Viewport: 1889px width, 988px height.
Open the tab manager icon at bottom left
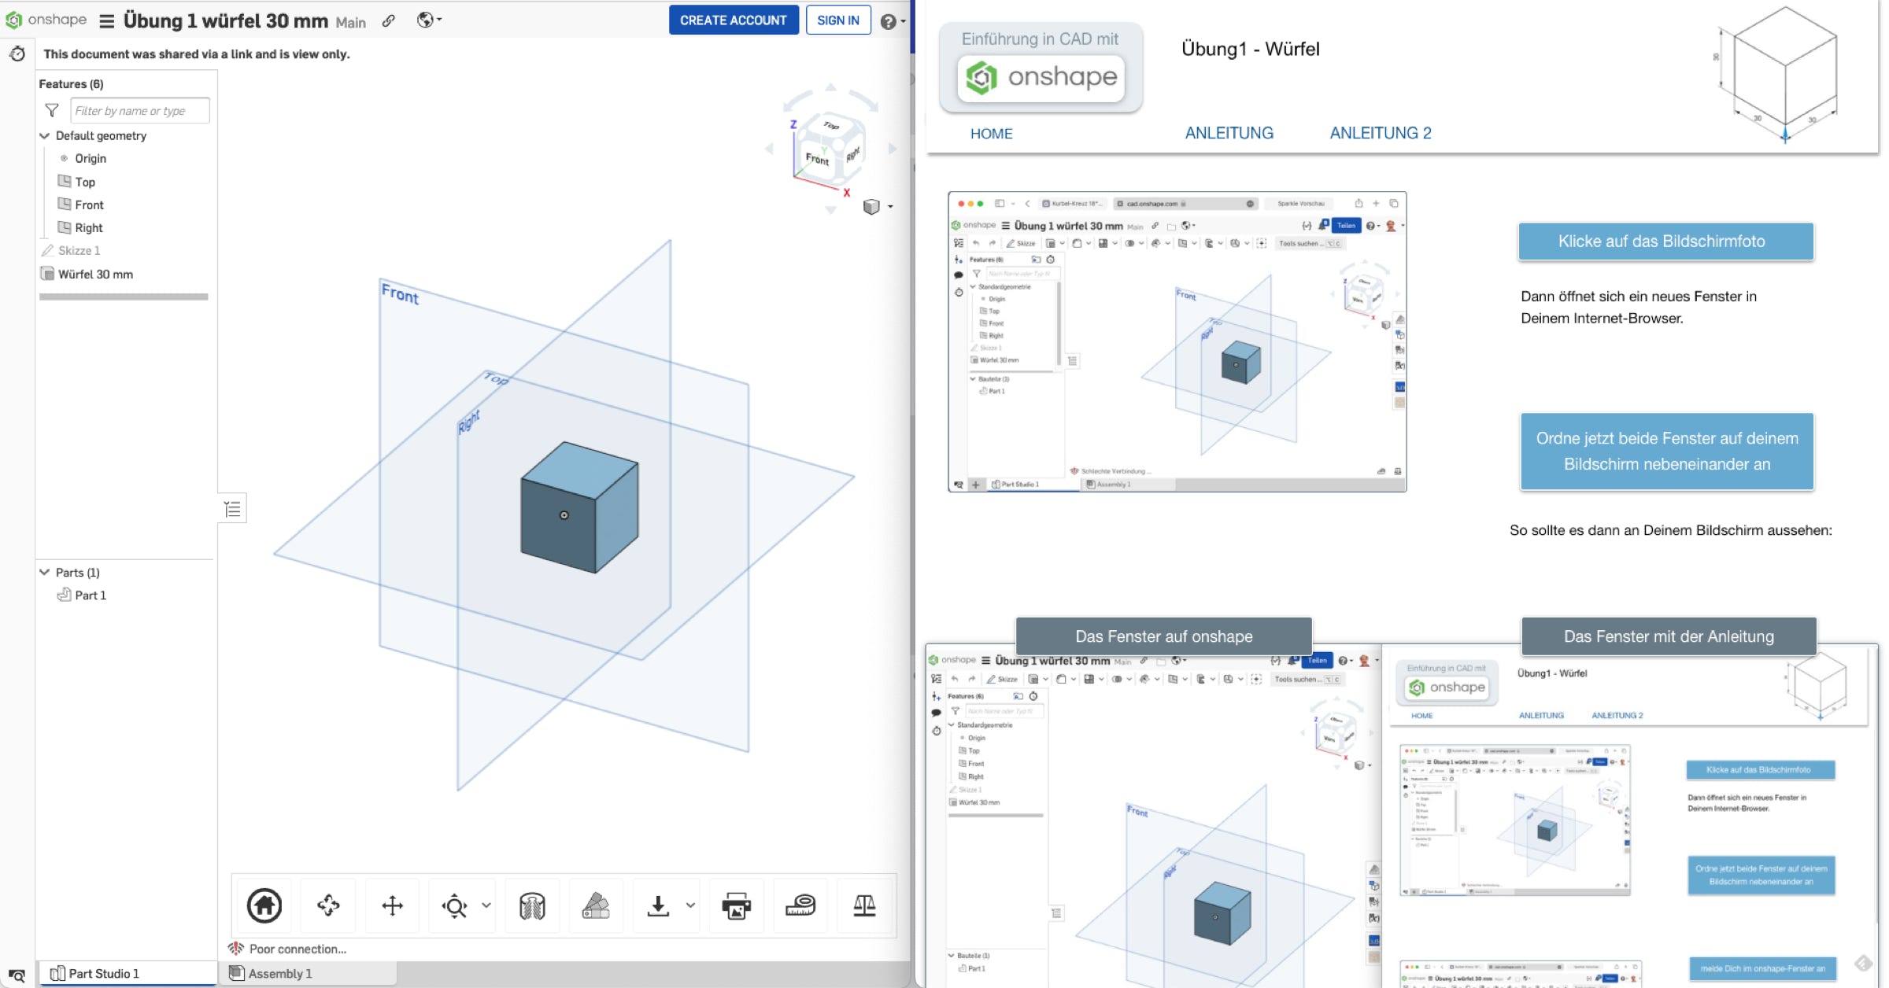[17, 975]
